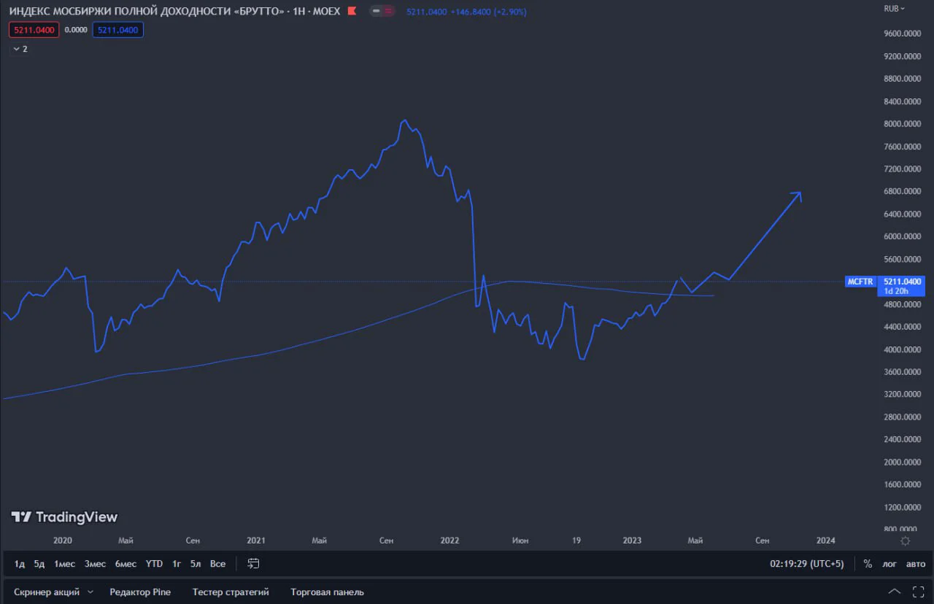Toggle the авто auto scale
This screenshot has width=934, height=604.
point(915,564)
